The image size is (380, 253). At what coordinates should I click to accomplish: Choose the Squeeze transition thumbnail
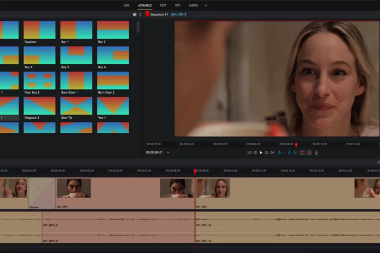40,30
